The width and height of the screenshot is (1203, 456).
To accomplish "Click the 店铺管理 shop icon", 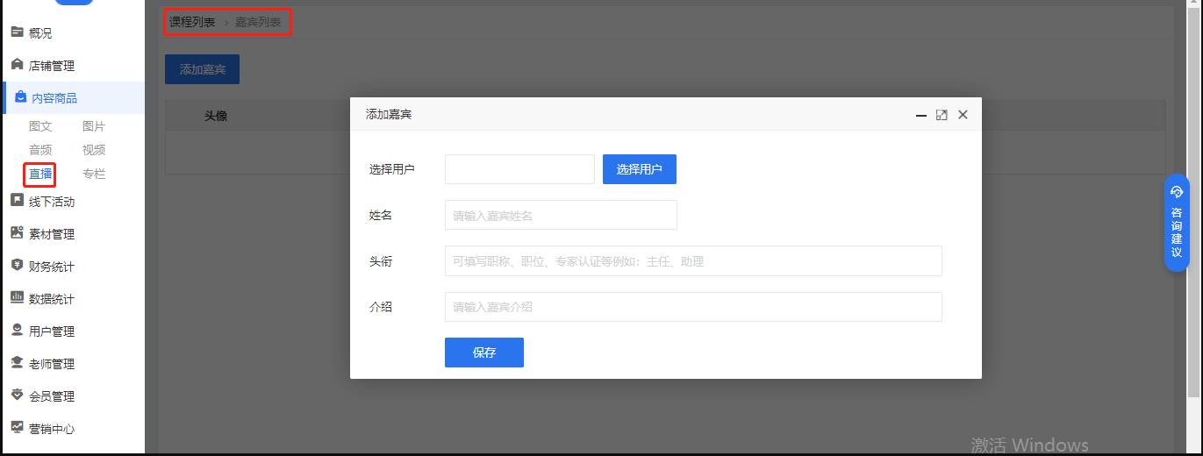I will click(x=17, y=65).
